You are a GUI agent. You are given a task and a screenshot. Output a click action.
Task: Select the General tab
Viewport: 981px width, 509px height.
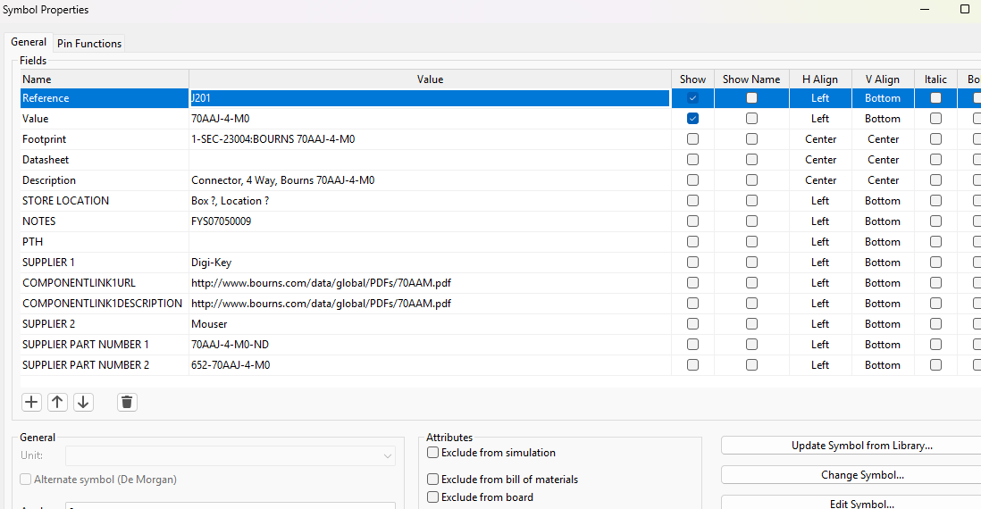point(29,42)
